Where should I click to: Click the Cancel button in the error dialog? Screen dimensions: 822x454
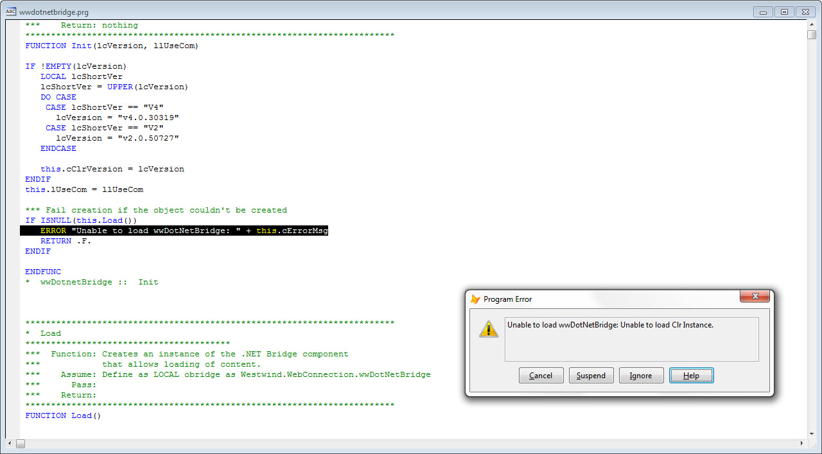541,375
